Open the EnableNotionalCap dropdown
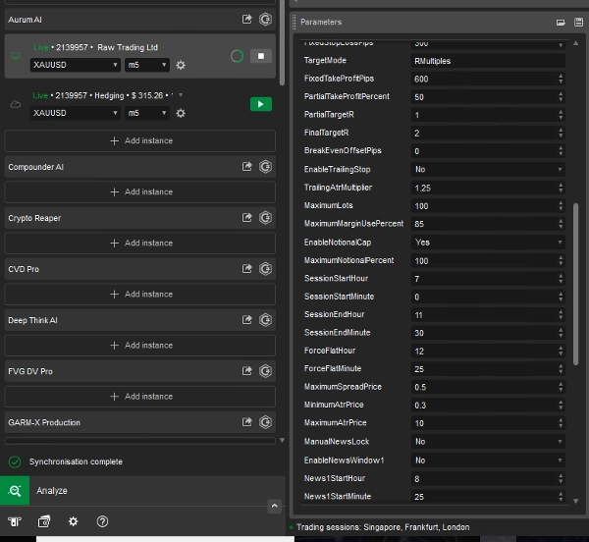Screen dimensions: 589x542 click(488, 243)
